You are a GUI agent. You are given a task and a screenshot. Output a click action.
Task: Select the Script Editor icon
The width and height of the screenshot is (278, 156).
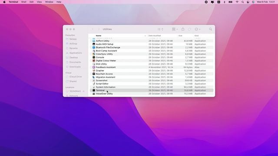94,84
